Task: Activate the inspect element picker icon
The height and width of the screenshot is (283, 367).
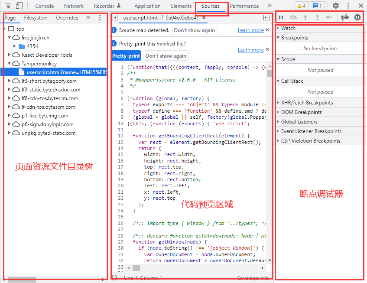Action: point(7,6)
